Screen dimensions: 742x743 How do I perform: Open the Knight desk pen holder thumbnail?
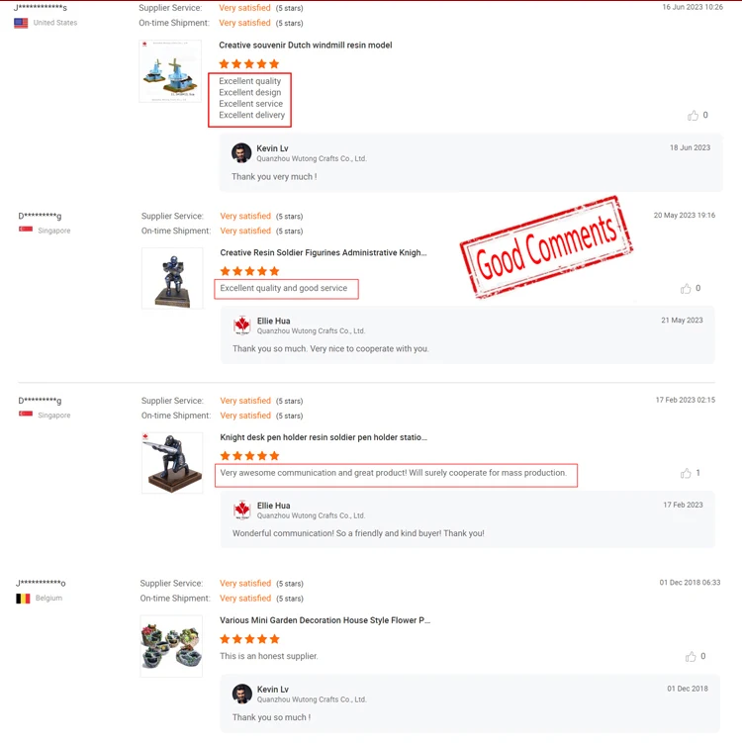[x=172, y=462]
